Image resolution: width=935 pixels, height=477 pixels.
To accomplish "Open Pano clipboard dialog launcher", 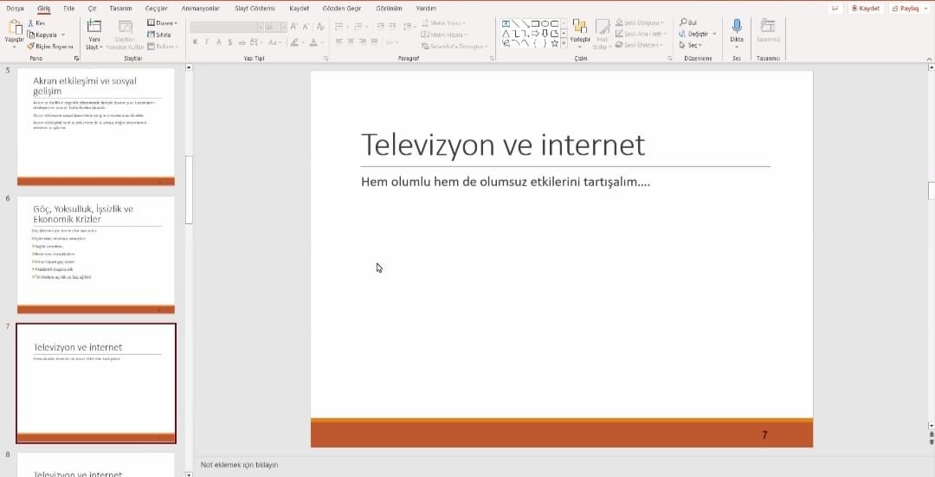I will coord(76,58).
